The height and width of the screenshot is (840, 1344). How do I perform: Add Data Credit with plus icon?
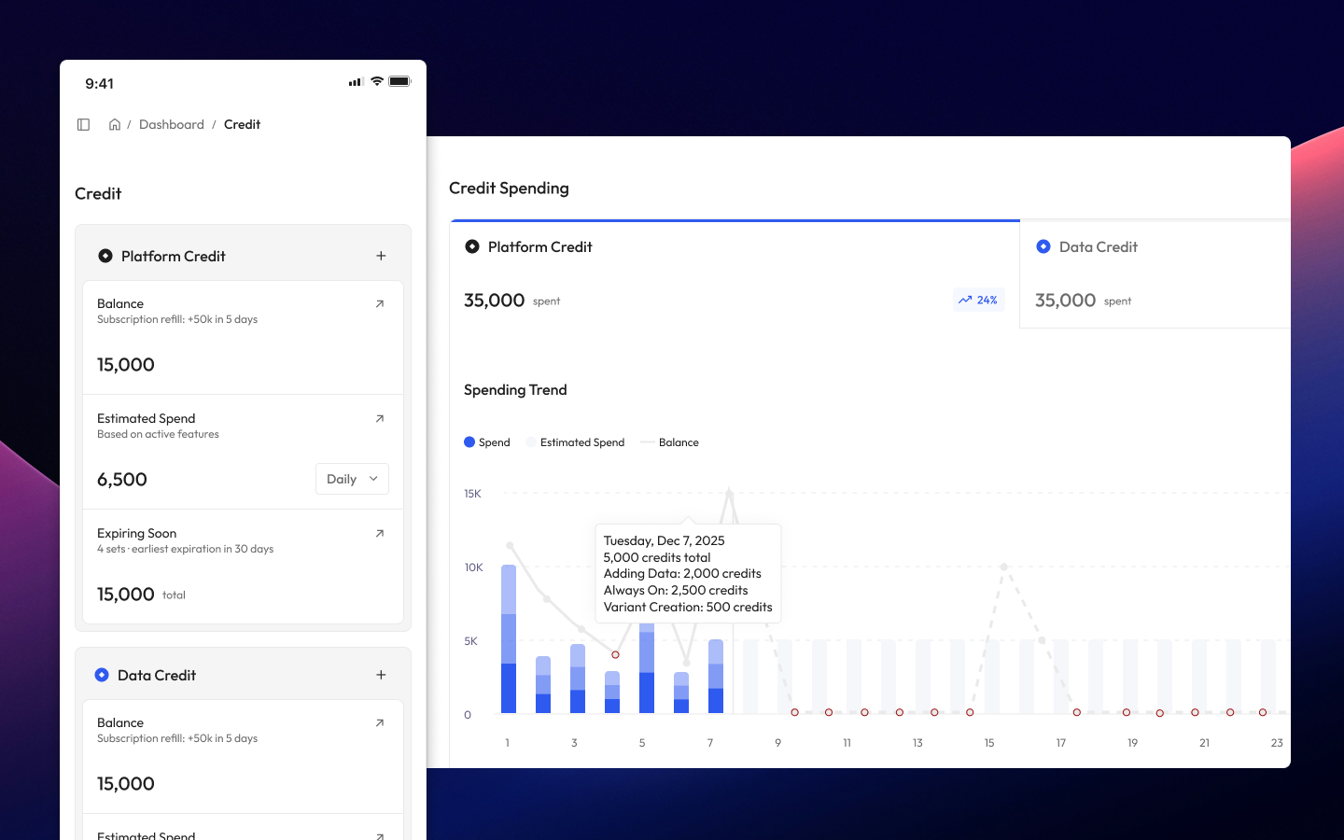[x=381, y=675]
